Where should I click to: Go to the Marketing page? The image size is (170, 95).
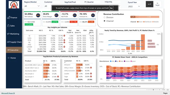(x=13, y=34)
